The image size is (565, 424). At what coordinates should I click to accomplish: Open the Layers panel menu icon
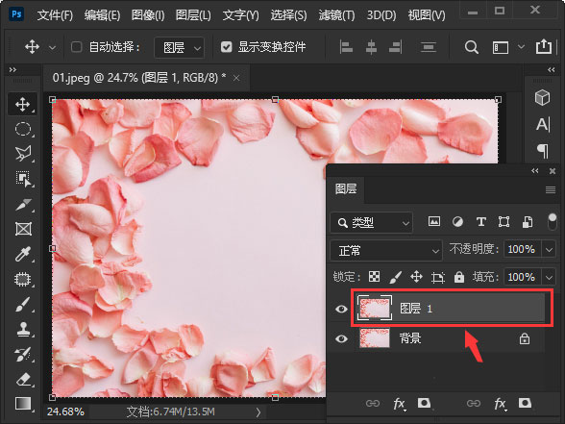[x=551, y=189]
